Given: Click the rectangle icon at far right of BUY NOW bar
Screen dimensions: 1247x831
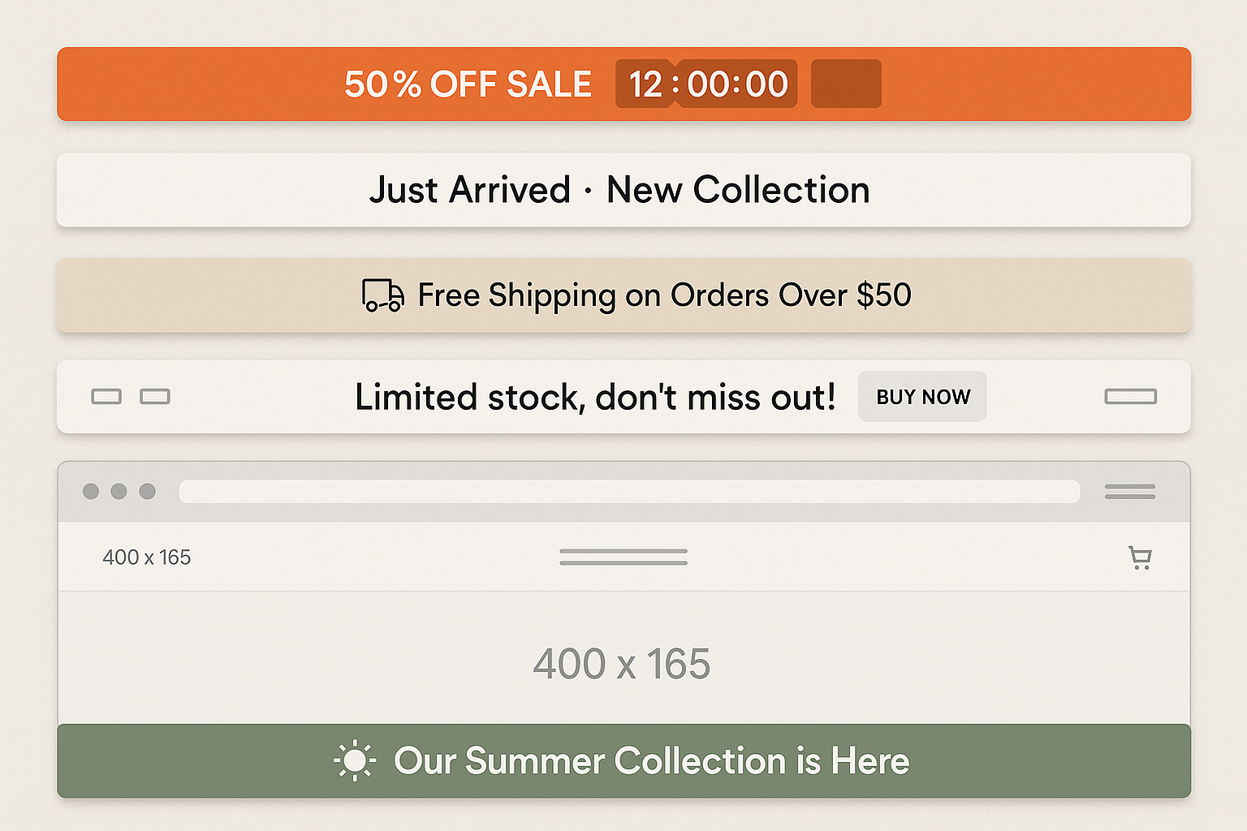Looking at the screenshot, I should click(x=1130, y=397).
